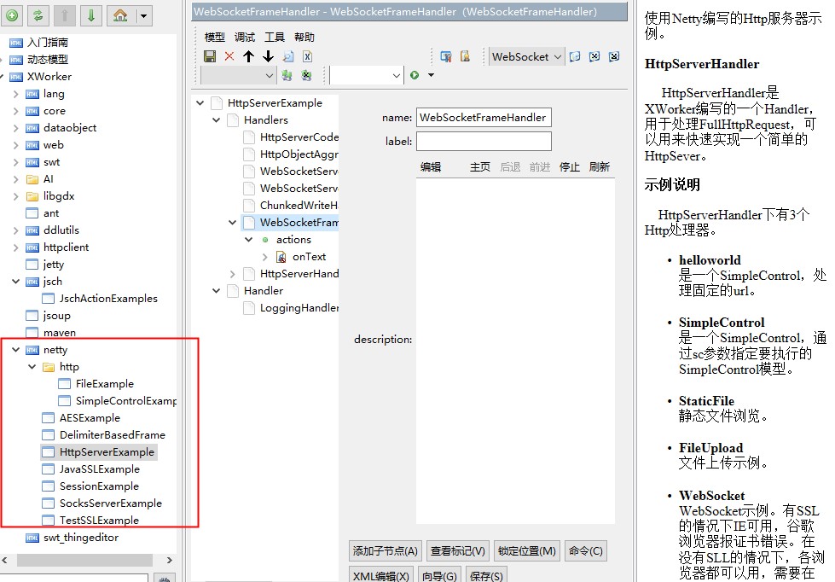This screenshot has height=582, width=835.
Task: Select SocksServerExample in the left tree
Action: [x=110, y=503]
